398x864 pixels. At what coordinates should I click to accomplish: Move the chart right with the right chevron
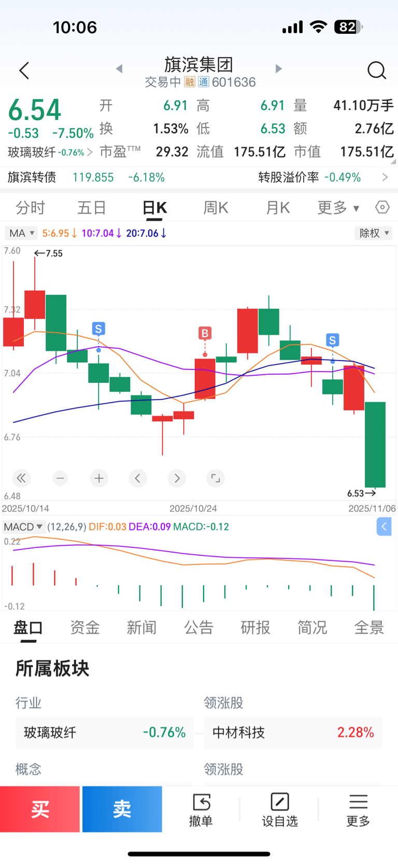tap(177, 478)
